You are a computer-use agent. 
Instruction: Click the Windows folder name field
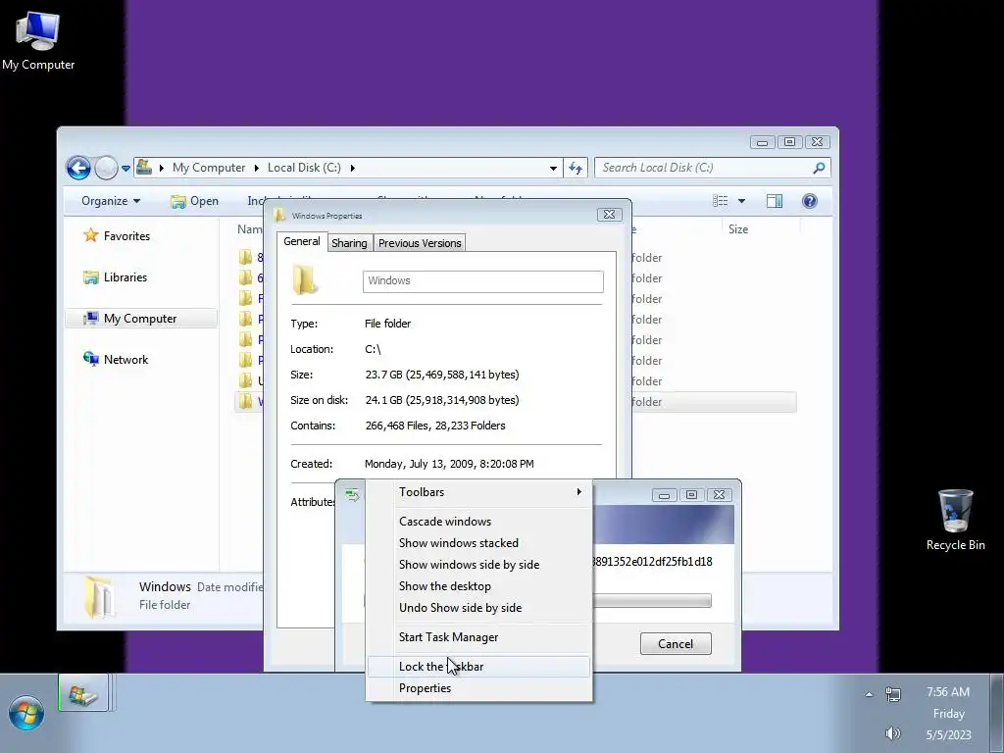[482, 281]
